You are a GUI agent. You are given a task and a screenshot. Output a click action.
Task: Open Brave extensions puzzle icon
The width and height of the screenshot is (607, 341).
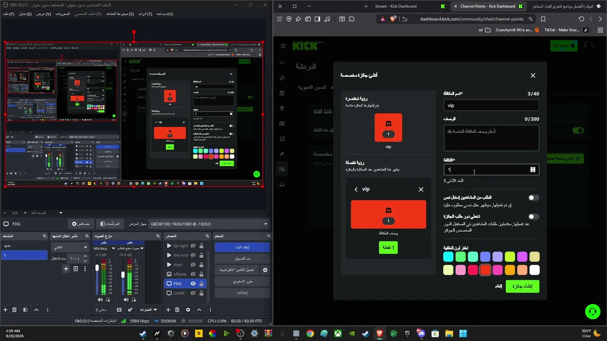point(351,19)
